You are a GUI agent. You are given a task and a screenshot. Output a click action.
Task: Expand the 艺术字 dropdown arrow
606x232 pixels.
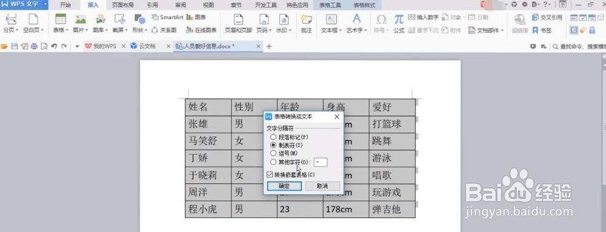tap(365, 30)
